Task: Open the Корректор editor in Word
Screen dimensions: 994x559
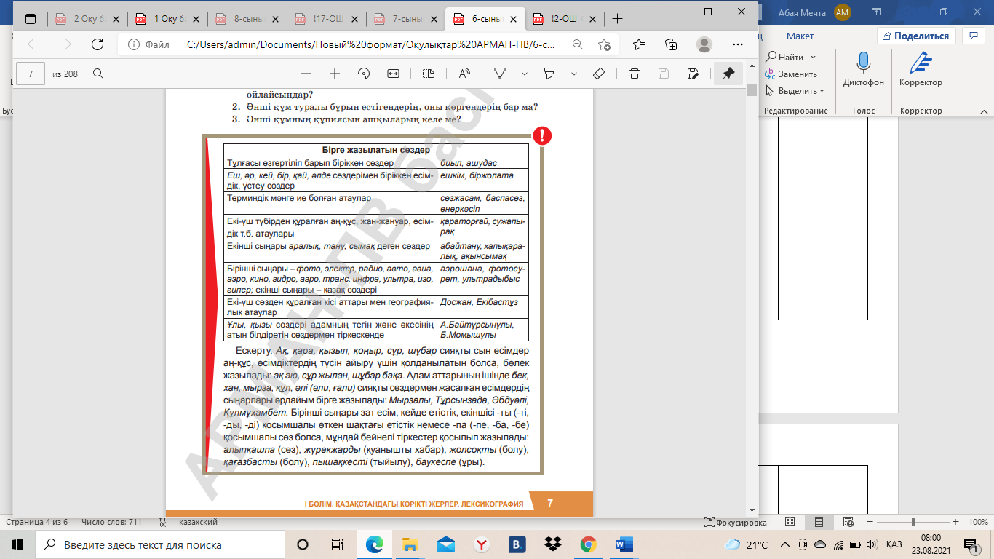Action: (921, 69)
